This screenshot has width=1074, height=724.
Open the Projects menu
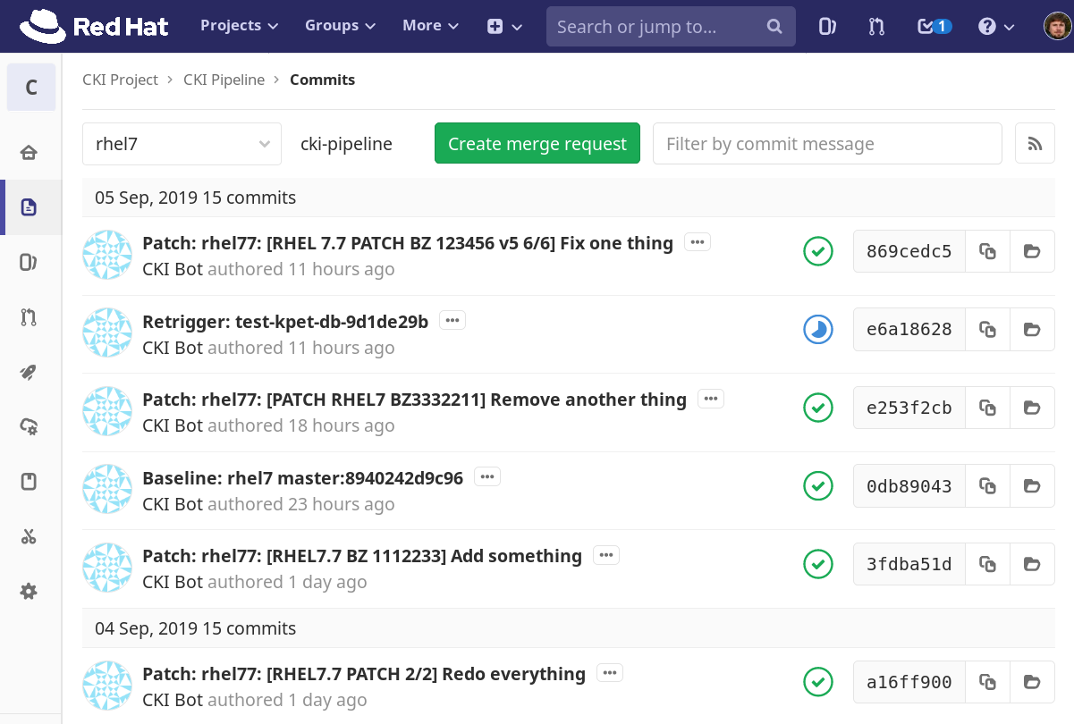click(x=239, y=26)
